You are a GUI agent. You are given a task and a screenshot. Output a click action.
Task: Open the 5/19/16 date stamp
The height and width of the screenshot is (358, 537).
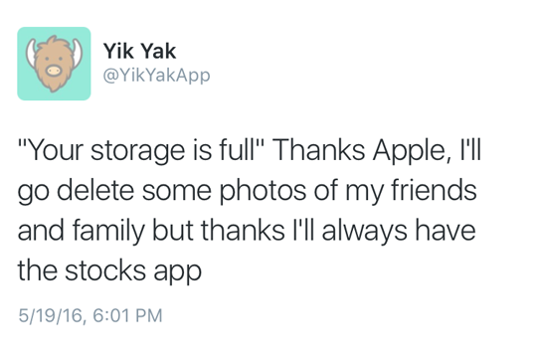pos(51,315)
